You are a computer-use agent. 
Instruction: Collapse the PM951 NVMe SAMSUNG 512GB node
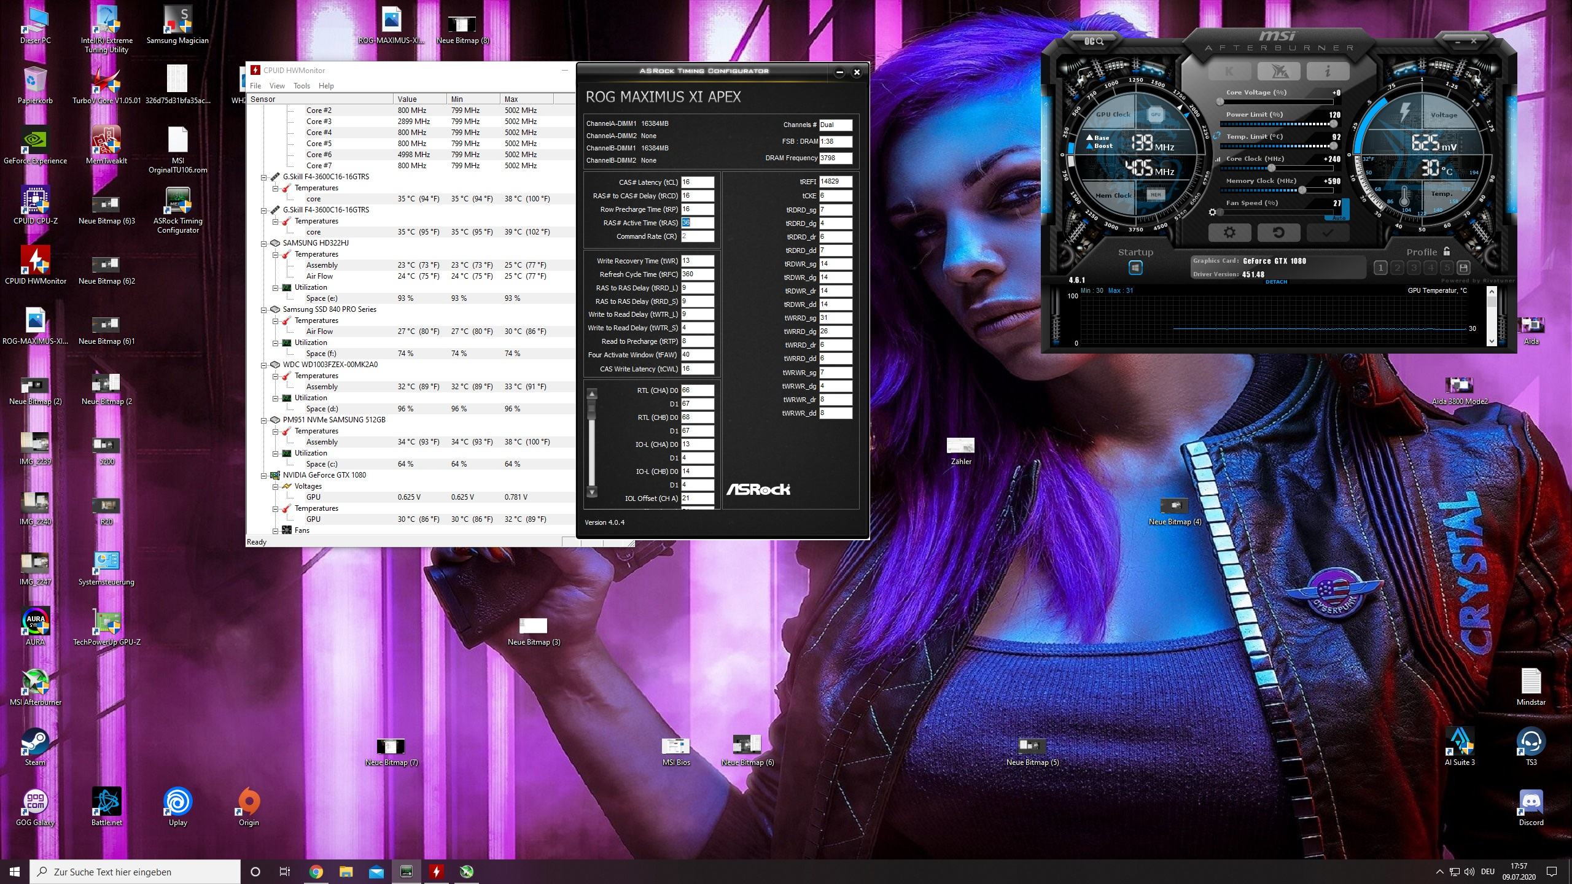pos(264,420)
